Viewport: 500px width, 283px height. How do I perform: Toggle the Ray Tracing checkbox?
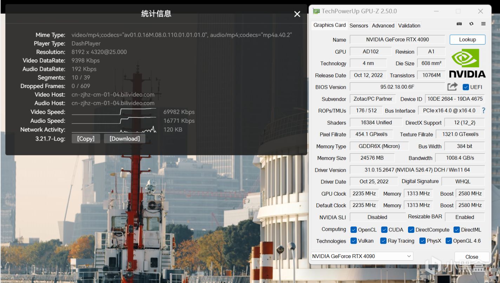[x=383, y=241]
